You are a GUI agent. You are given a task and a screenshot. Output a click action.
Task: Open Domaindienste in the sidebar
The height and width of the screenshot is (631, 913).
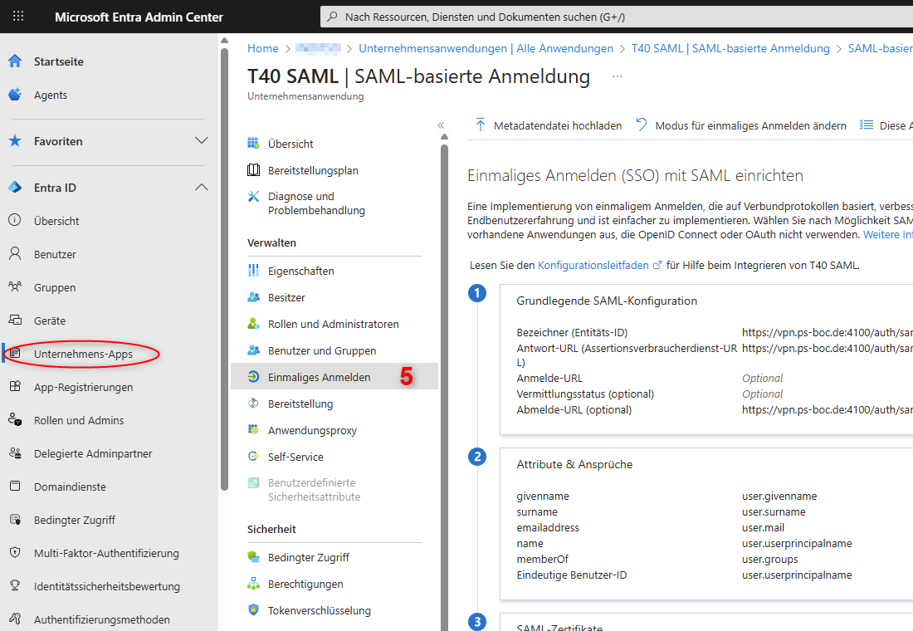[x=70, y=487]
